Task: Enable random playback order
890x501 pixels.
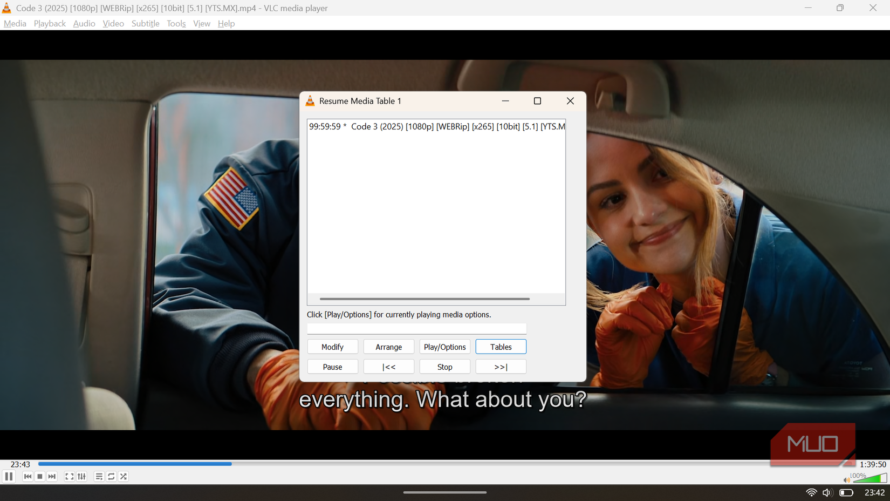Action: (123, 477)
